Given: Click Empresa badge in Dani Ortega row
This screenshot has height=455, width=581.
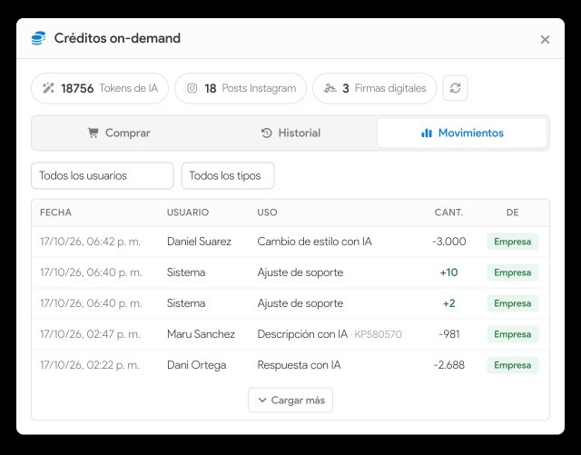Looking at the screenshot, I should [512, 365].
